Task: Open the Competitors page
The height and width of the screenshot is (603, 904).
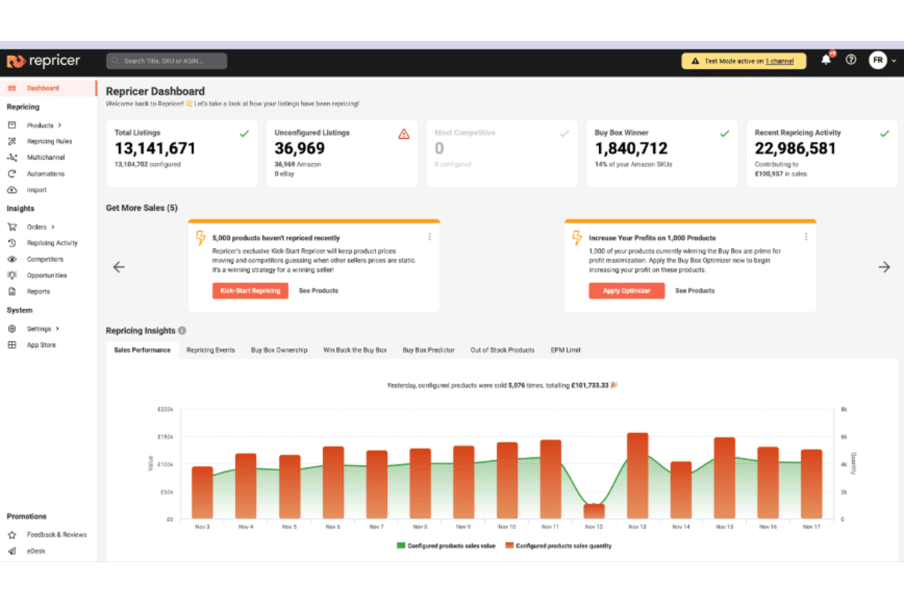Action: click(45, 259)
